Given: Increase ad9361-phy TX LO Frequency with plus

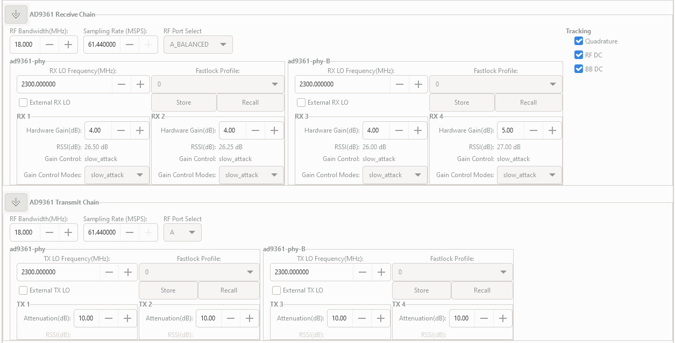Looking at the screenshot, I should click(x=127, y=272).
